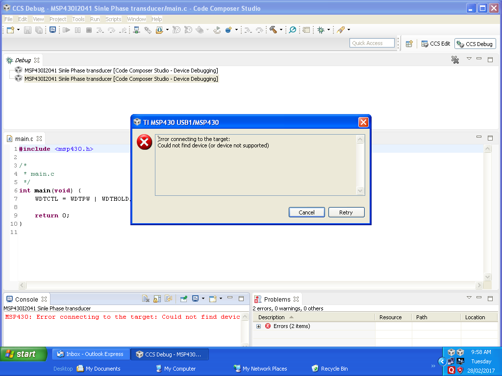Image resolution: width=502 pixels, height=376 pixels.
Task: Click the blue monitor icon in the main toolbar
Action: tap(52, 30)
